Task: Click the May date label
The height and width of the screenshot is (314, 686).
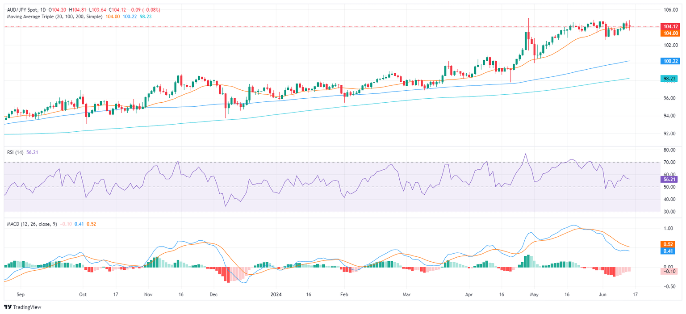Action: pos(535,295)
